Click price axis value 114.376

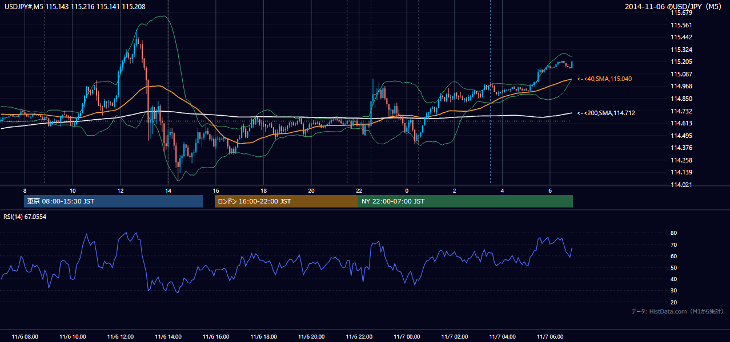(681, 148)
